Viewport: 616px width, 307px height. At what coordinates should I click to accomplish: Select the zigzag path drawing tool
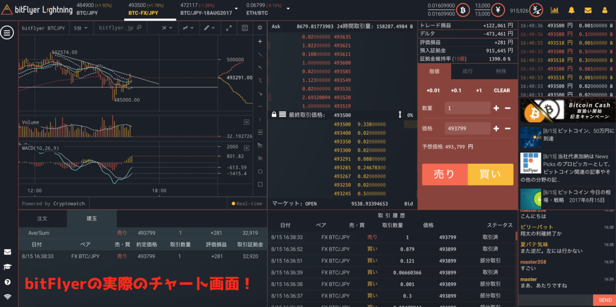point(260,80)
